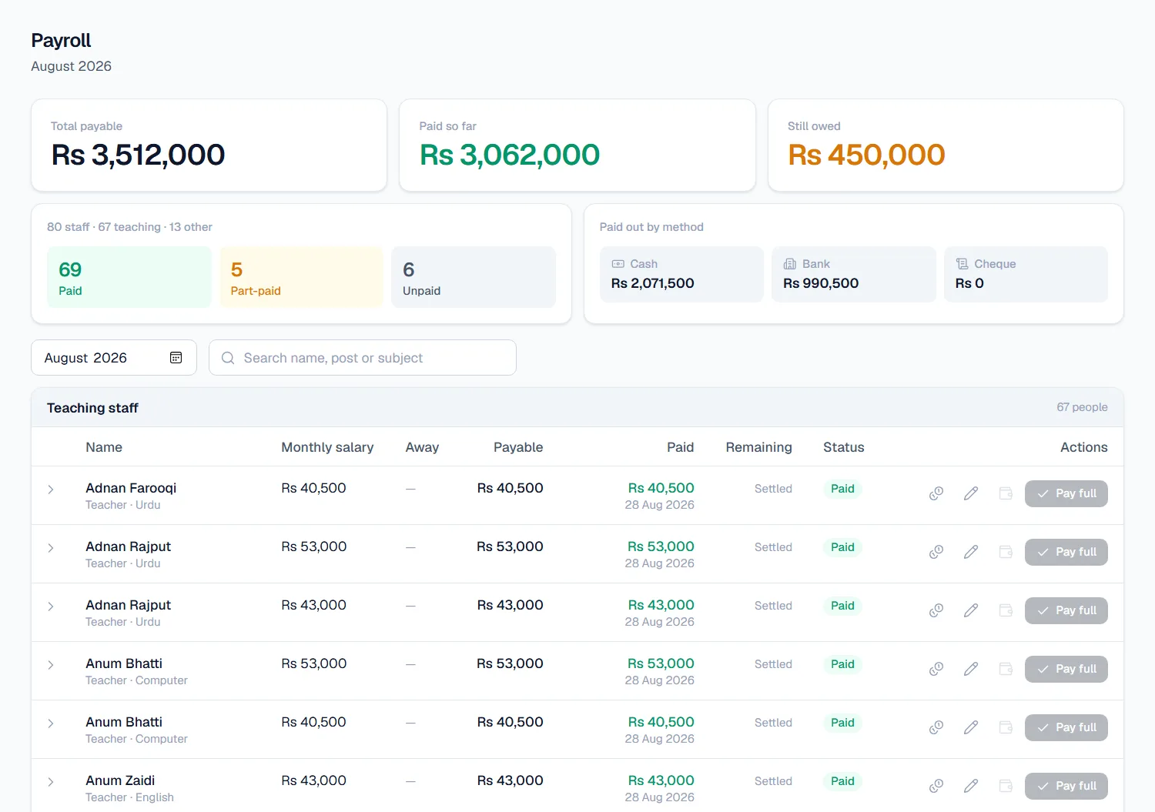Click pencil icon in Adnan Rajput Rs 43,000 row

(x=971, y=610)
